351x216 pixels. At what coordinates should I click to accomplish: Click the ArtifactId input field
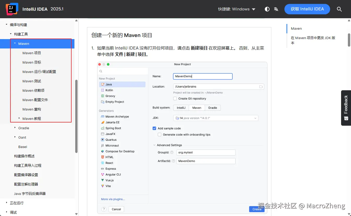click(206, 161)
